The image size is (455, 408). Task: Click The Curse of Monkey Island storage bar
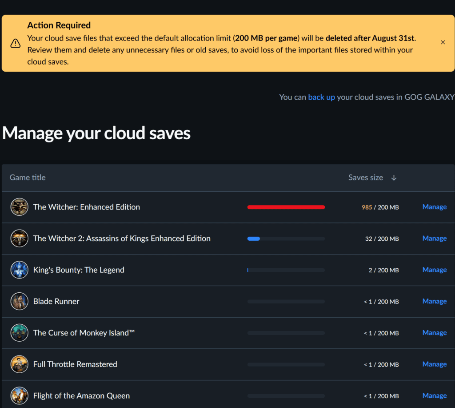point(286,333)
